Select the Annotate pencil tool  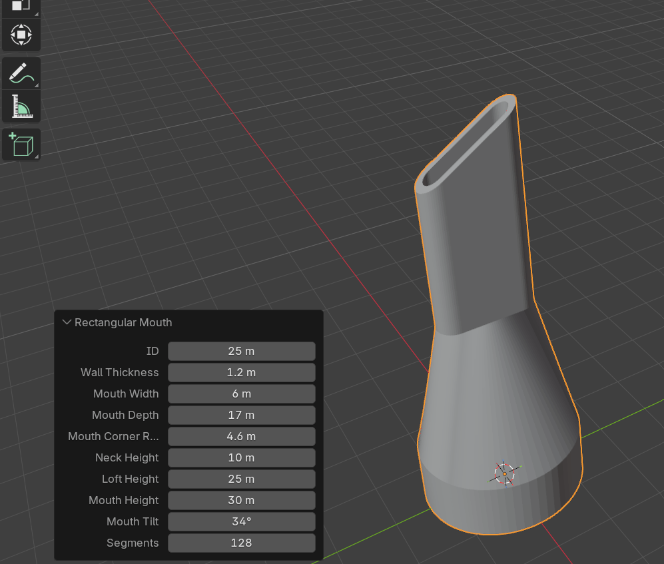pos(21,73)
